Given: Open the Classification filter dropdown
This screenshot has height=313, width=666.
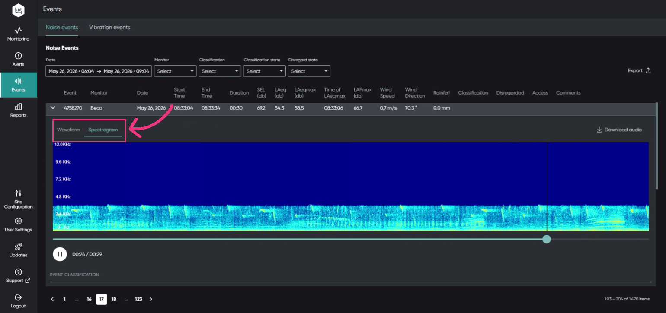Looking at the screenshot, I should 220,71.
